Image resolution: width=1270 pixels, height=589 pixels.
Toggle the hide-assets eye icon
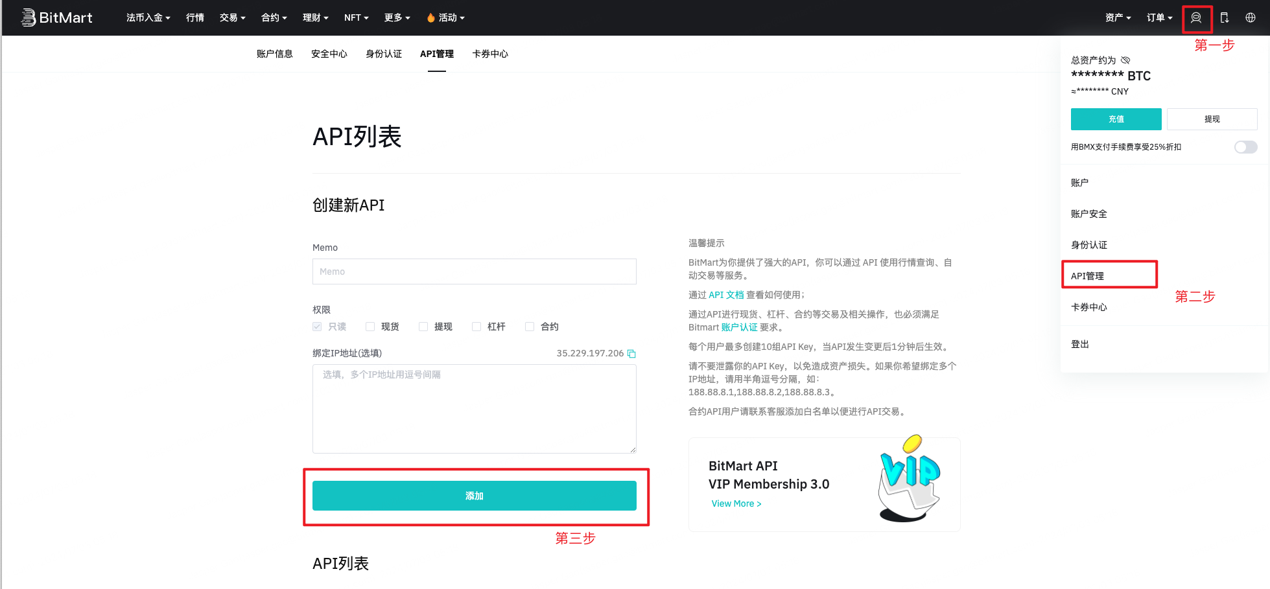coord(1125,60)
